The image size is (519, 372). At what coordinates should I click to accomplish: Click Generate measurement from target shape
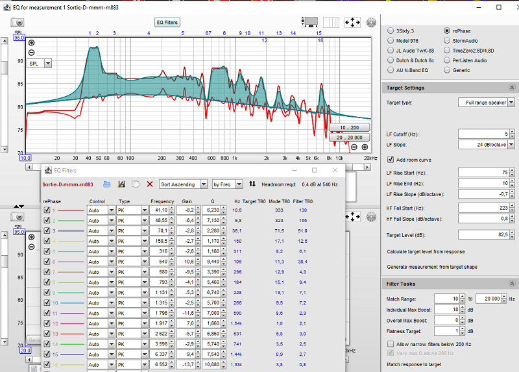pos(432,267)
